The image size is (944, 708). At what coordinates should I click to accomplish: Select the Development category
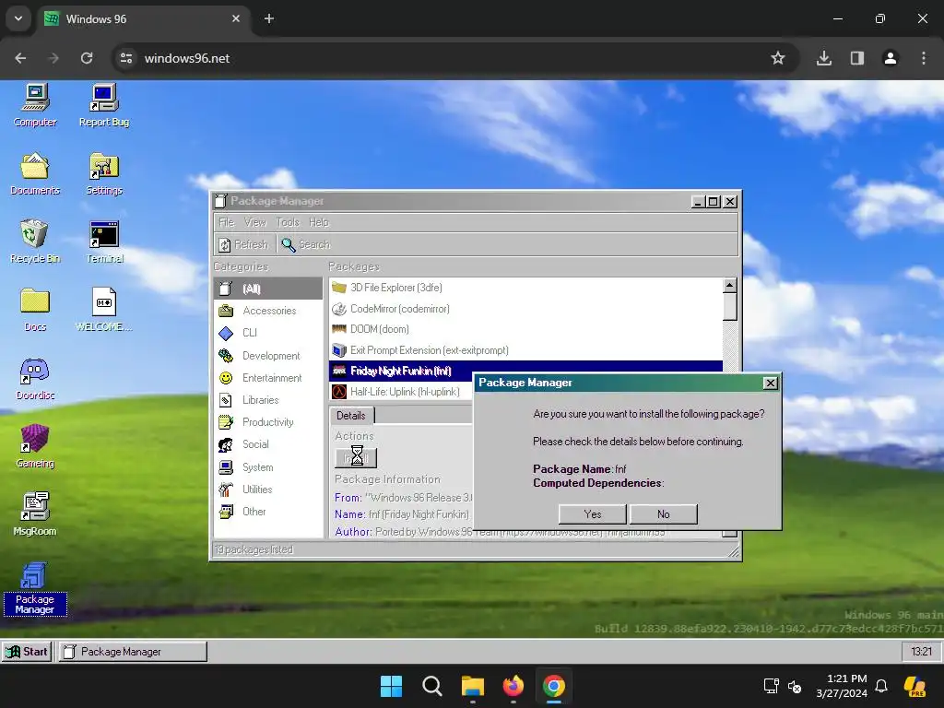tap(268, 356)
